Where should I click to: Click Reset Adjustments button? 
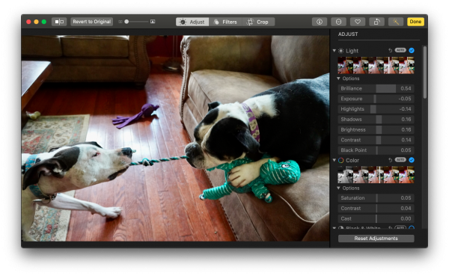[376, 239]
